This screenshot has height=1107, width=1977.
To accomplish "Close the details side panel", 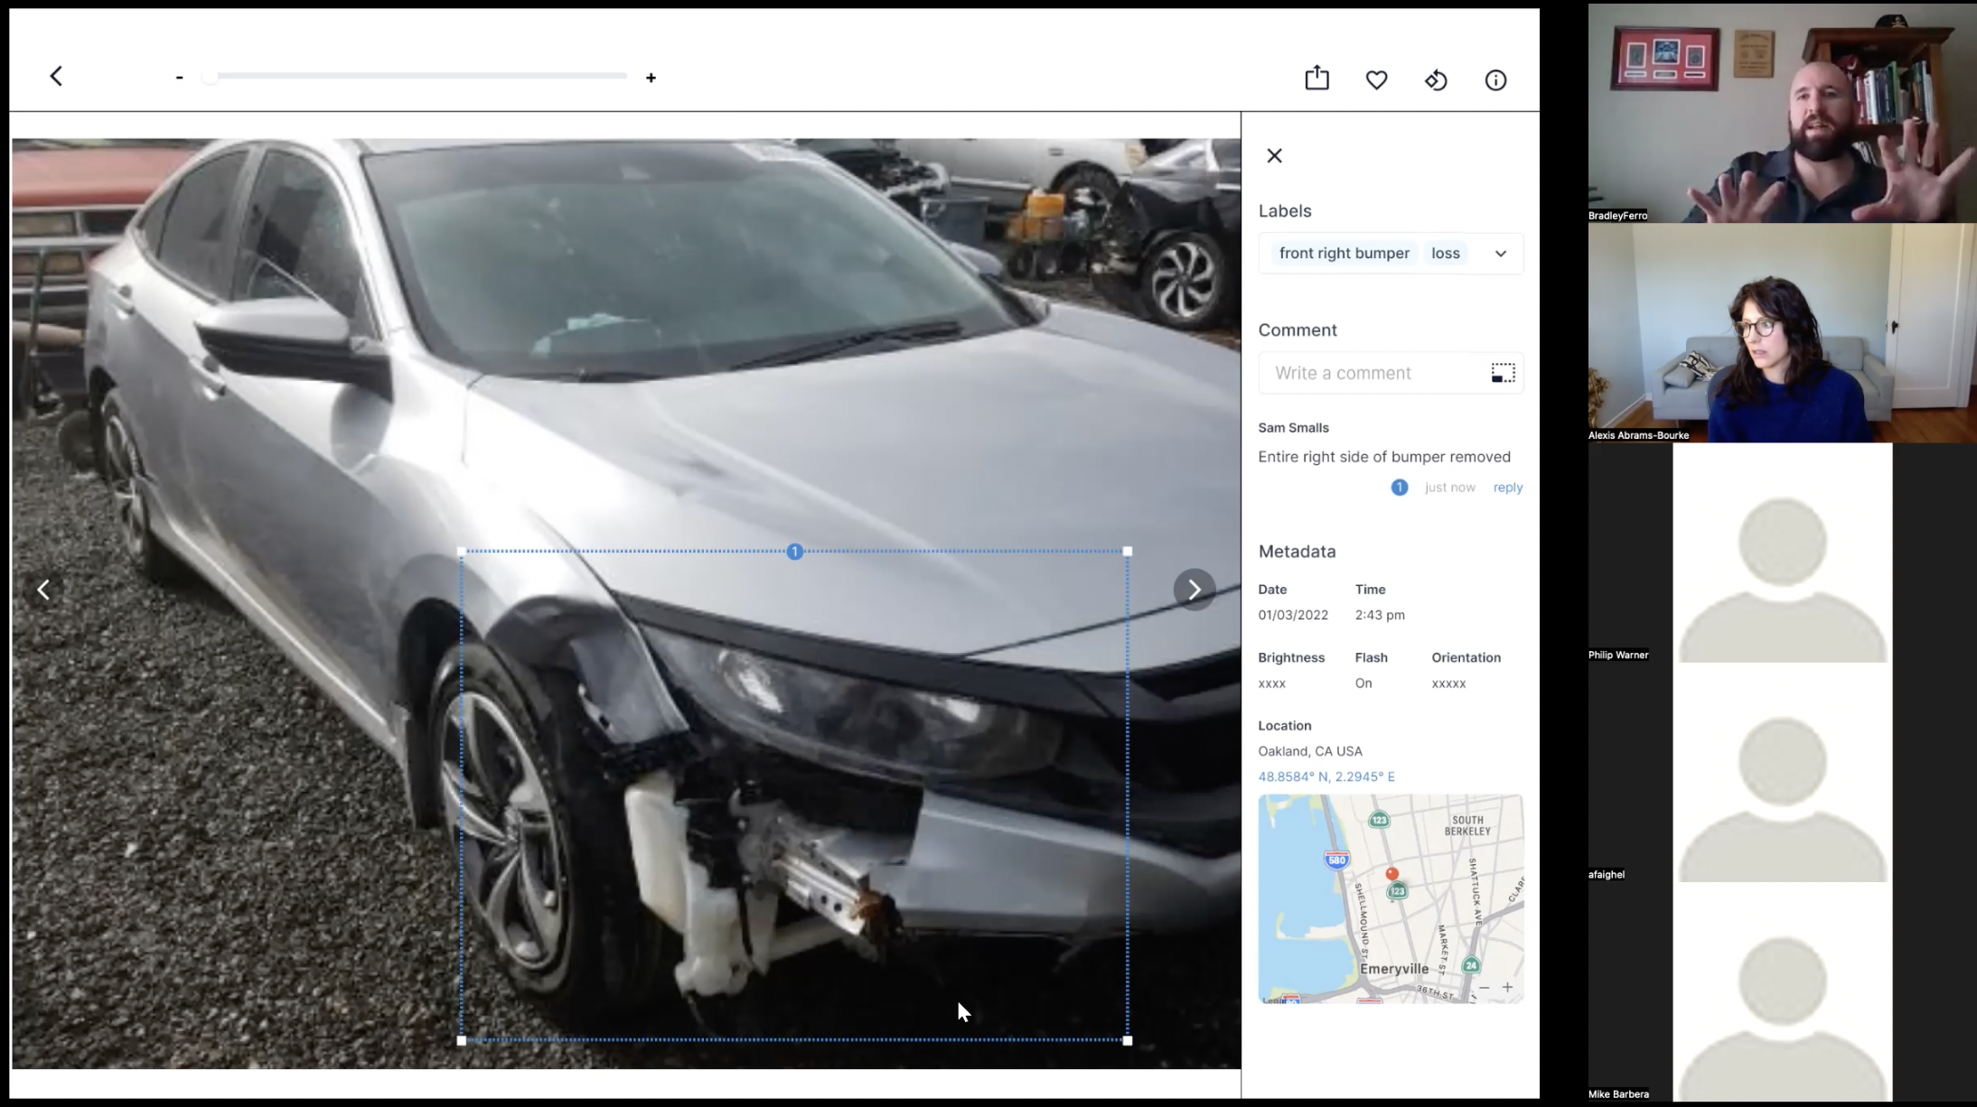I will pos(1274,155).
